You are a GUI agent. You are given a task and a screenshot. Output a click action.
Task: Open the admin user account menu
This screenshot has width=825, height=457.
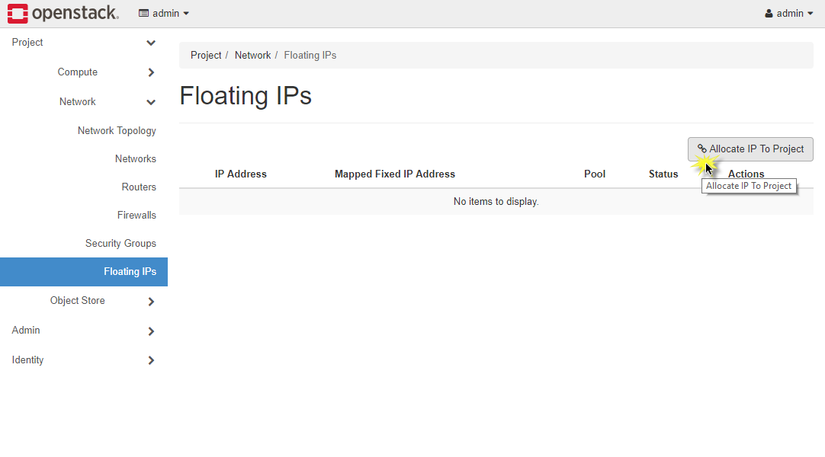click(788, 13)
